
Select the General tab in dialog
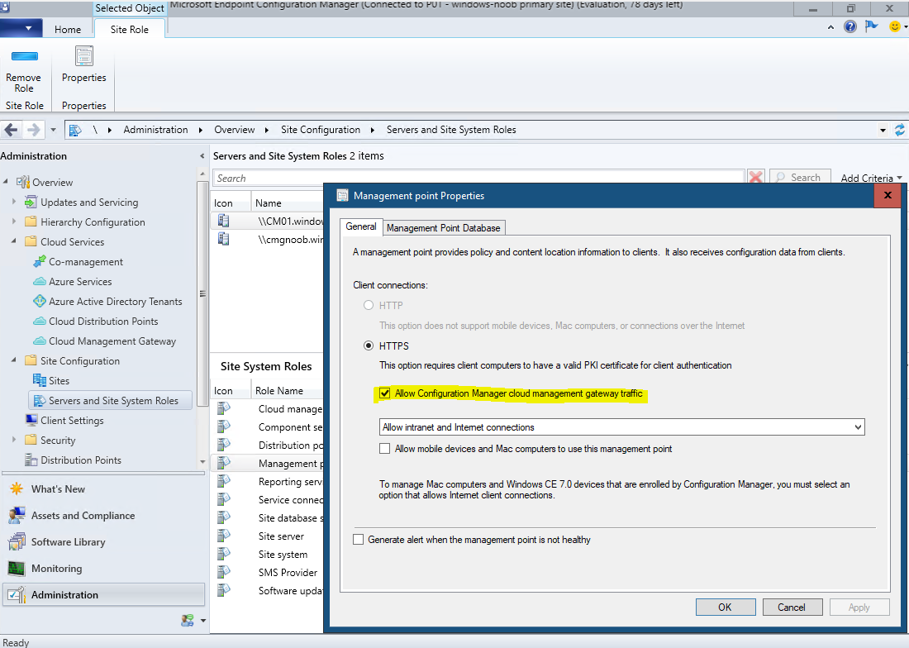(361, 226)
